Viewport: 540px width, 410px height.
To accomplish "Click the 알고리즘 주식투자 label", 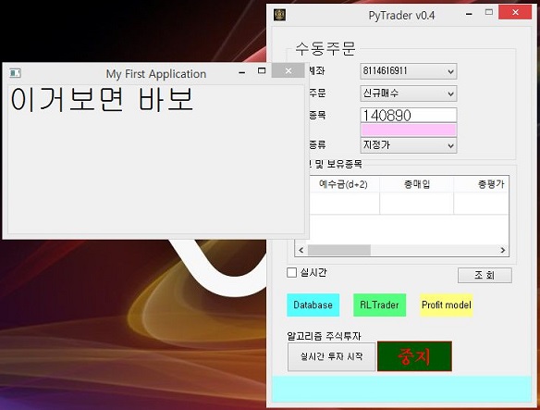I will 324,336.
